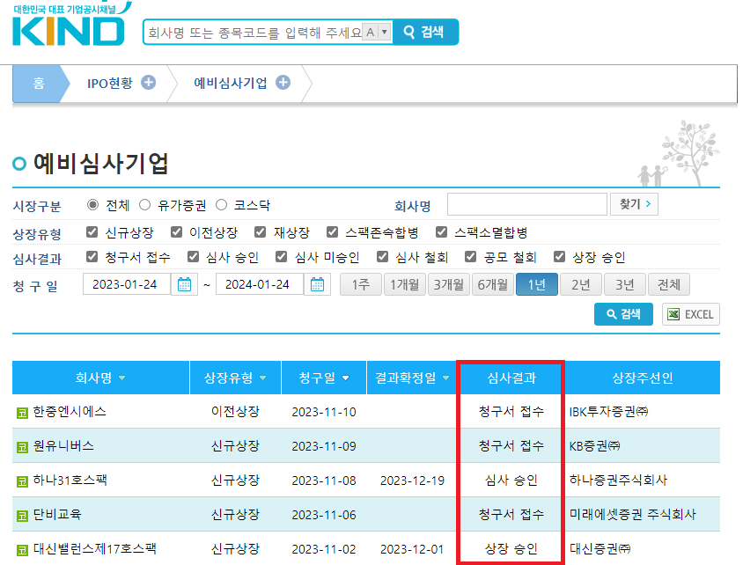Click the plus icon beside IPO현황

(149, 83)
